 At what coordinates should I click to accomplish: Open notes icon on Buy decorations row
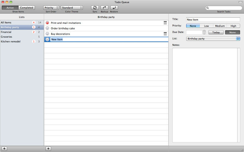(165, 34)
